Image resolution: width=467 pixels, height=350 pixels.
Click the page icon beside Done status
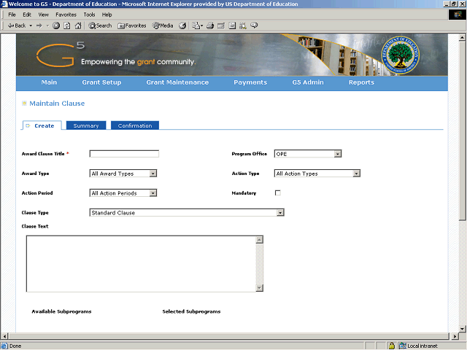click(x=4, y=346)
